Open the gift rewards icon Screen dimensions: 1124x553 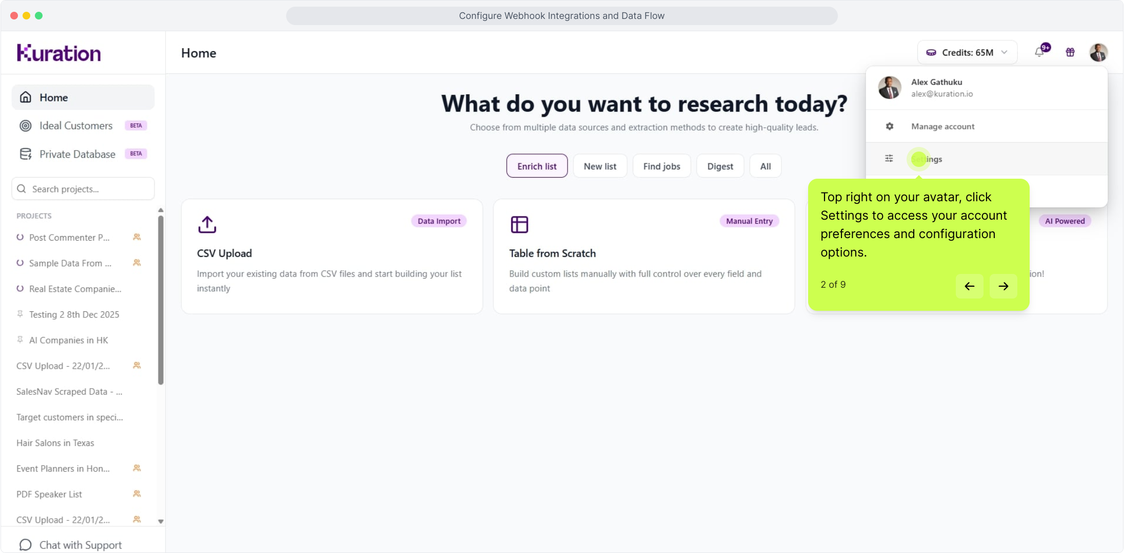point(1070,52)
